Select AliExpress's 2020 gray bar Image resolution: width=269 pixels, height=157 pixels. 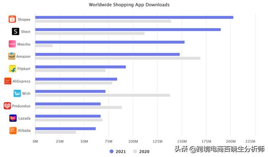point(74,83)
